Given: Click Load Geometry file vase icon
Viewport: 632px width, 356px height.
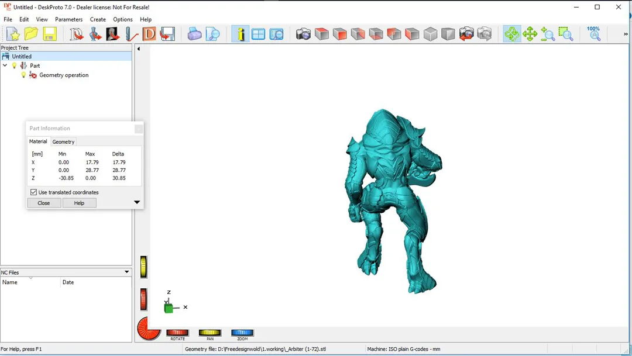Looking at the screenshot, I should (95, 34).
